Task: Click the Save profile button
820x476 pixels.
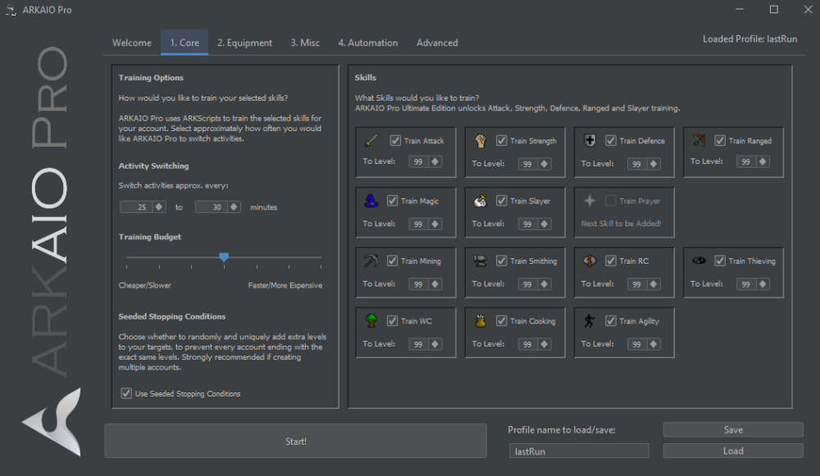Action: (733, 430)
